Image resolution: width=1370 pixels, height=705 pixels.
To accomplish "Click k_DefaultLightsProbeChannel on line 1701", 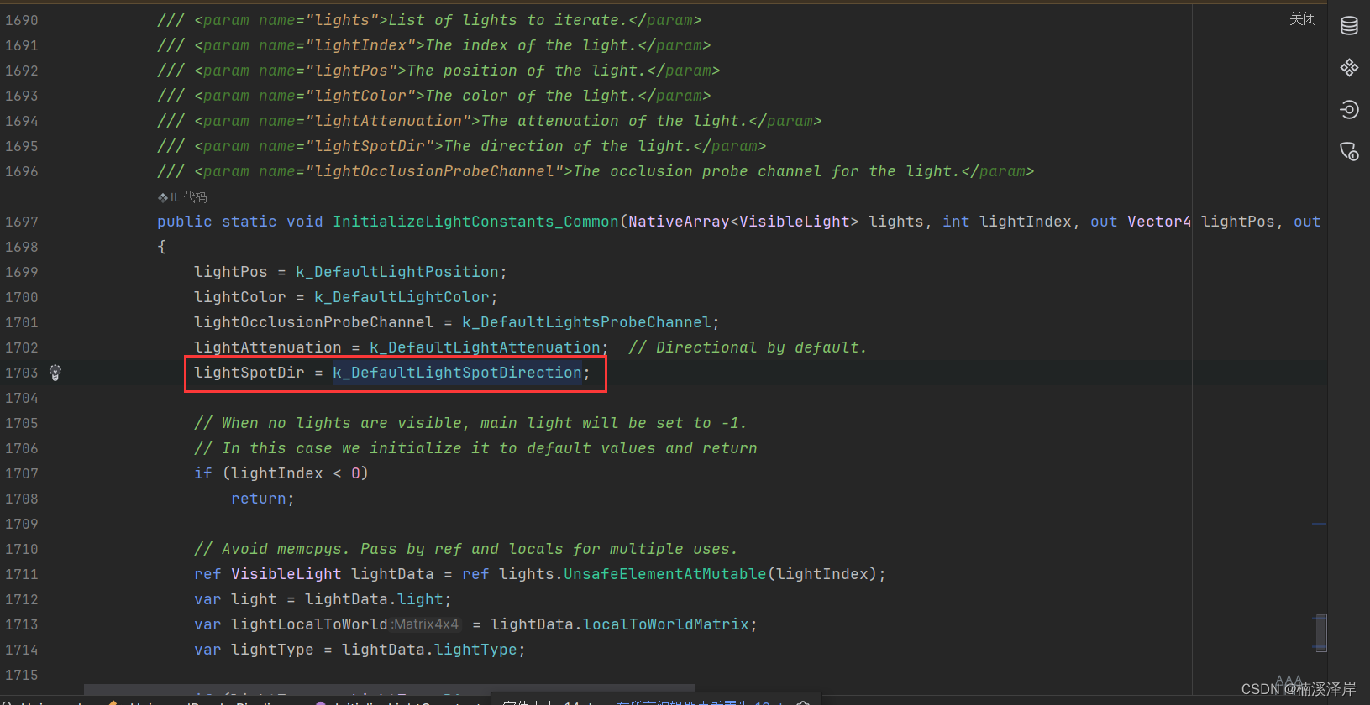I will [x=587, y=322].
